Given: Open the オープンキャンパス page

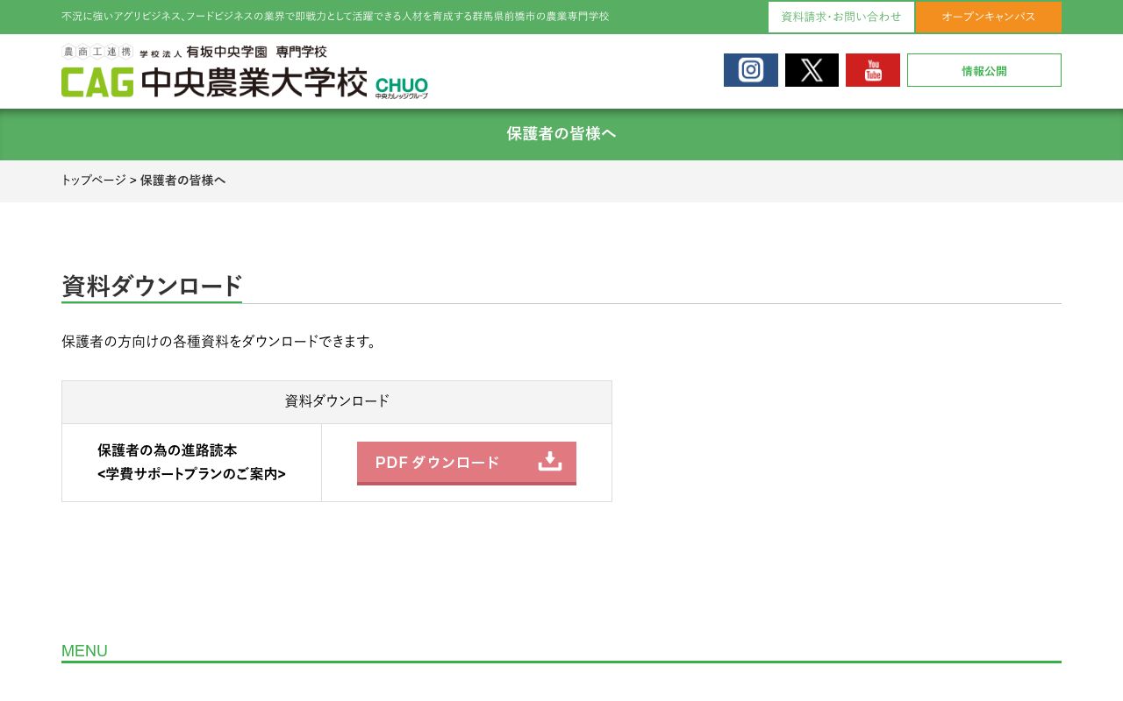Looking at the screenshot, I should 988,17.
